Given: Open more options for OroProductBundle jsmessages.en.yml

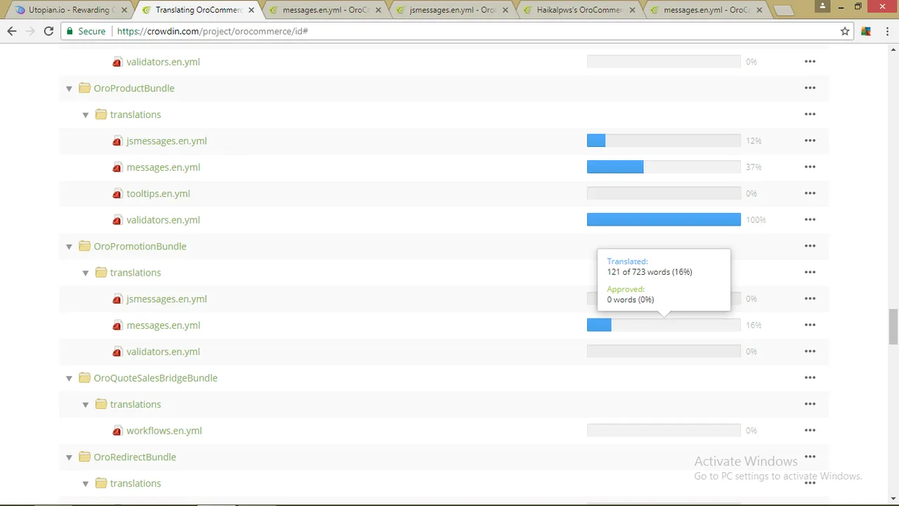Looking at the screenshot, I should [x=810, y=141].
